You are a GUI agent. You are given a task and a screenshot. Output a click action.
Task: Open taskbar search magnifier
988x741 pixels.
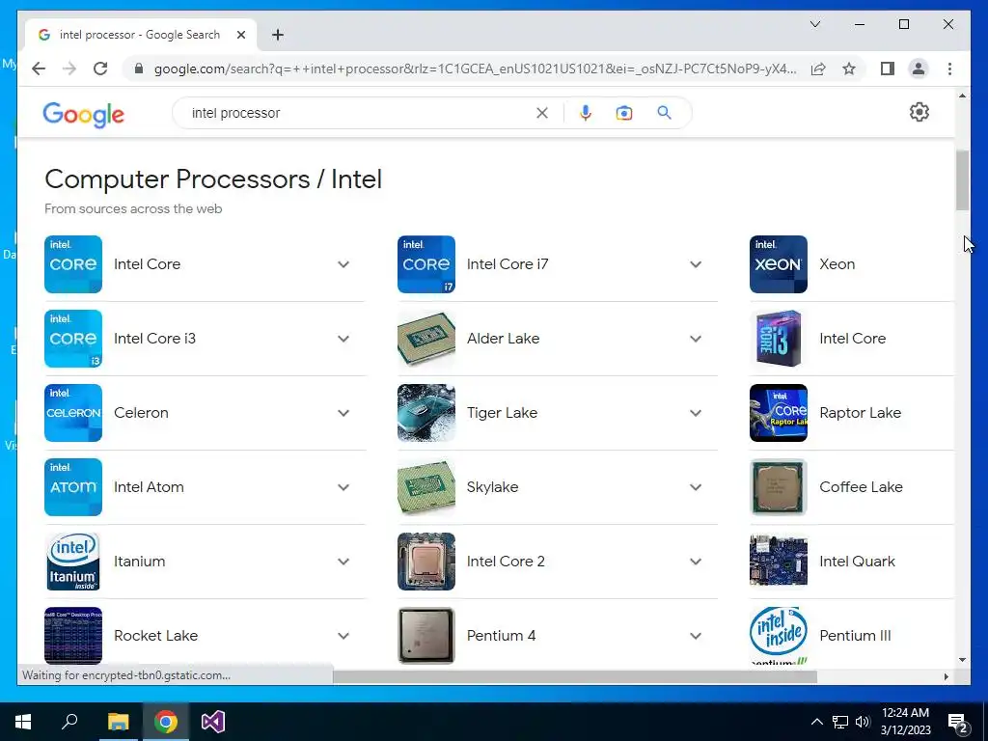pyautogui.click(x=69, y=722)
